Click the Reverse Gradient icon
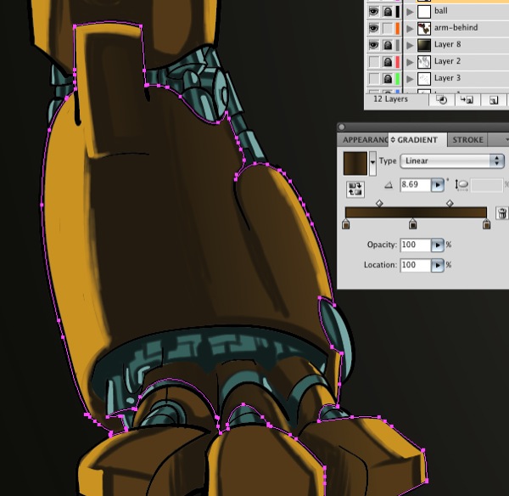The width and height of the screenshot is (509, 496). [x=355, y=189]
